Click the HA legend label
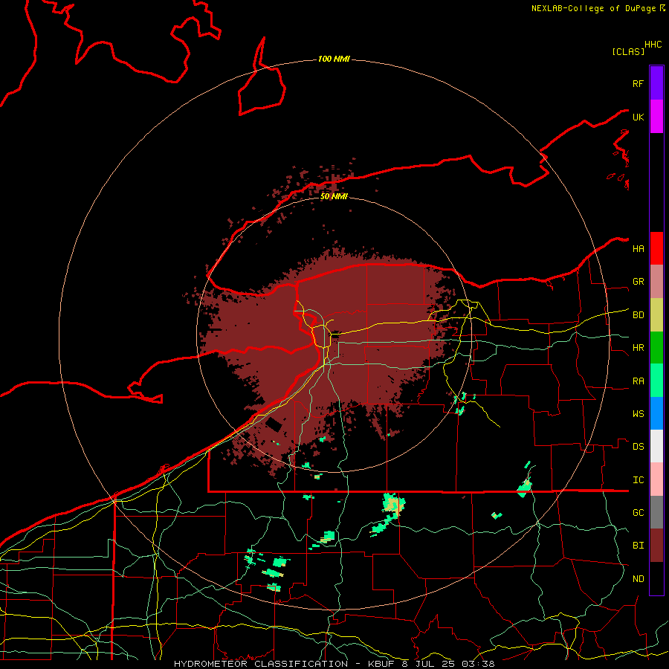 [x=638, y=248]
